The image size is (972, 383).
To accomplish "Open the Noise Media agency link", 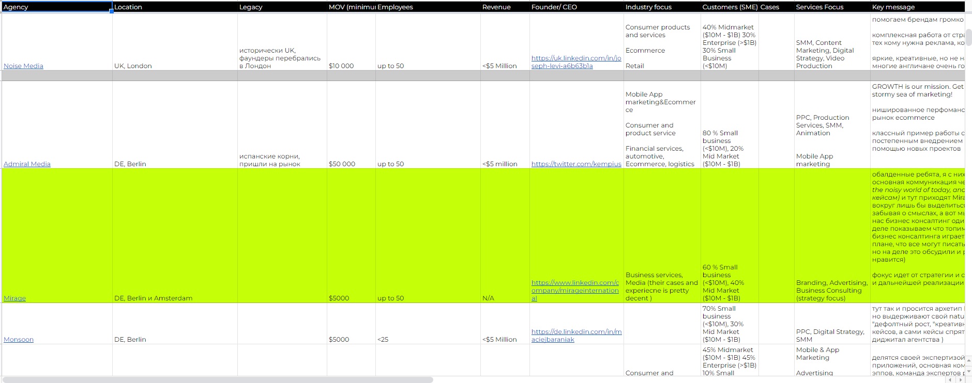I will 23,66.
